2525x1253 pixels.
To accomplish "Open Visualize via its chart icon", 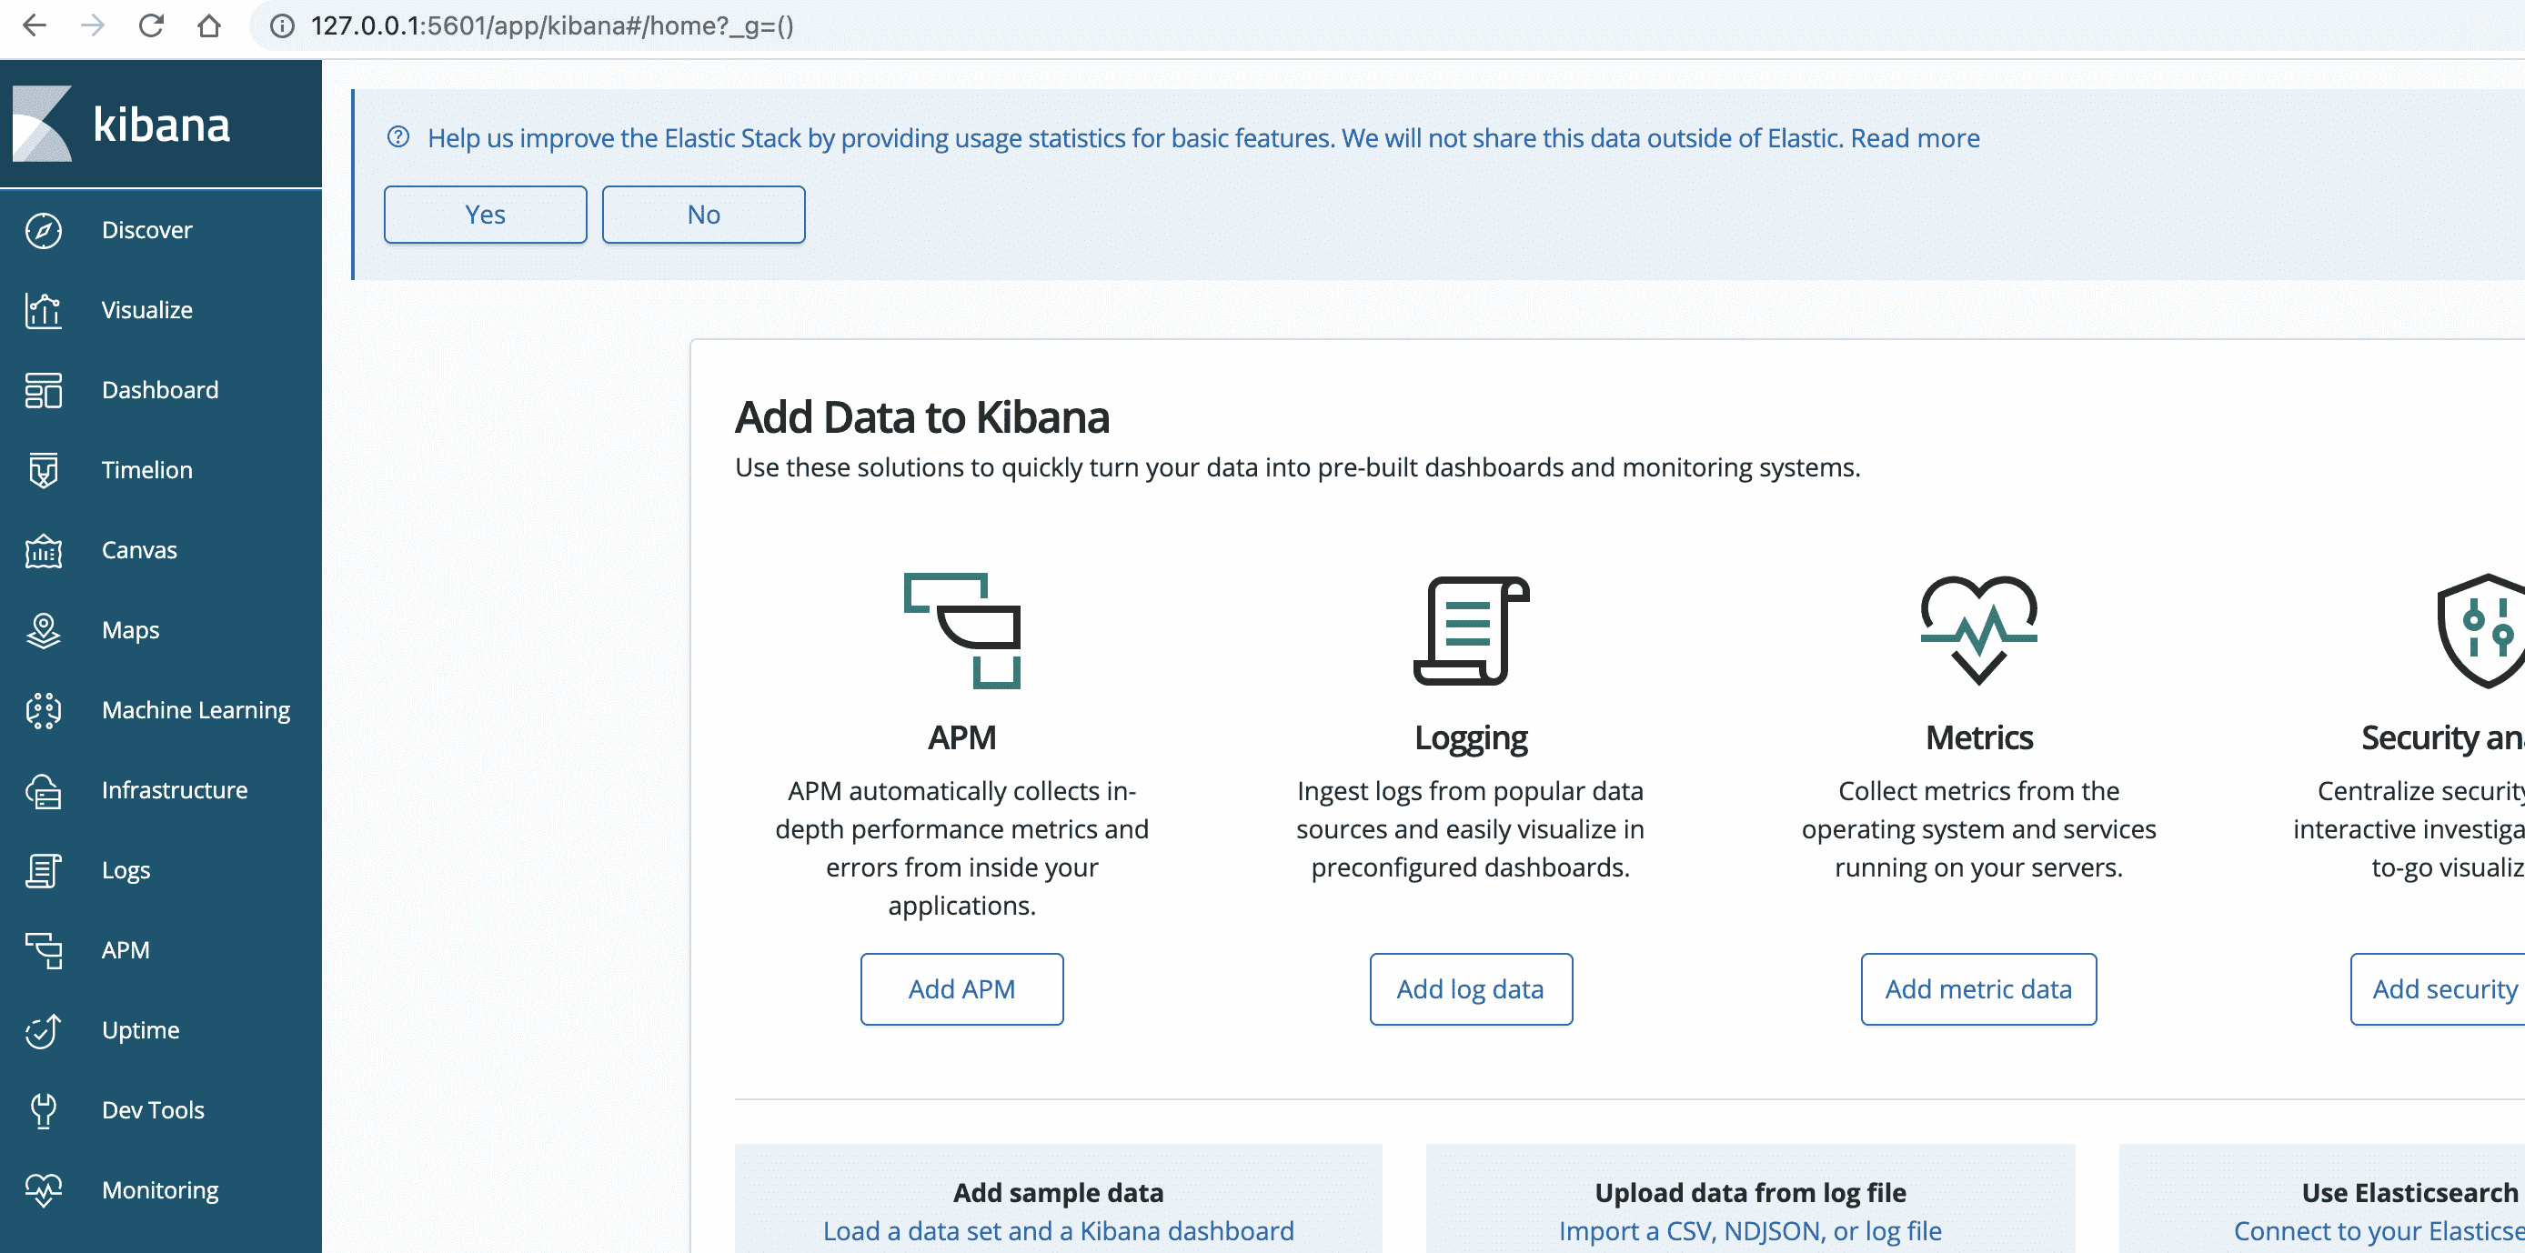I will coord(43,311).
